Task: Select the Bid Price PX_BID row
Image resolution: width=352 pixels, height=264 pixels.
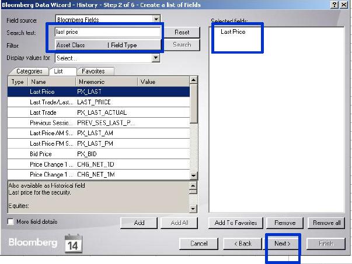Action: click(99, 154)
